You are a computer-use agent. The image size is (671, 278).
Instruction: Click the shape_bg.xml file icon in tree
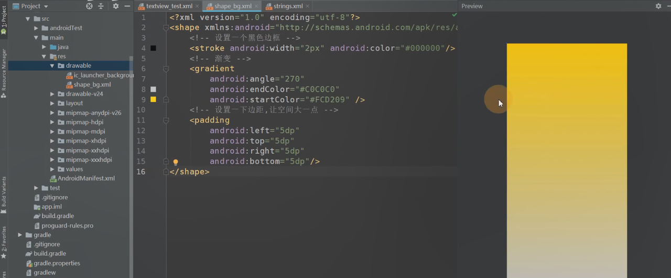point(69,84)
